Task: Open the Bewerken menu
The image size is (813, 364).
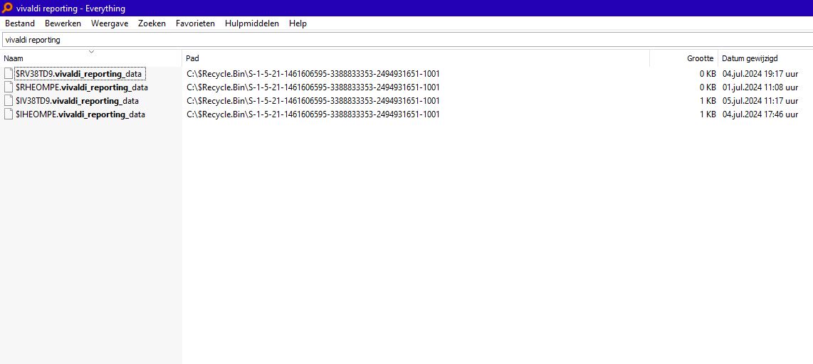Action: click(63, 23)
